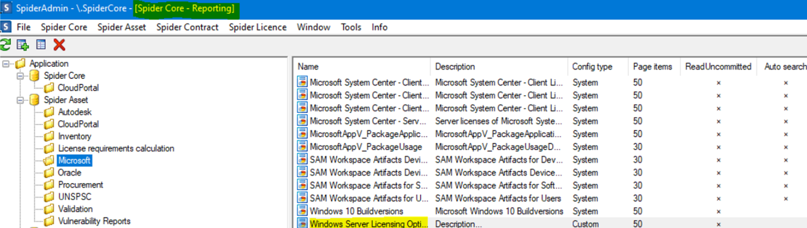Click the report icon beside SAM Workspace Artifacts for U...

point(302,198)
